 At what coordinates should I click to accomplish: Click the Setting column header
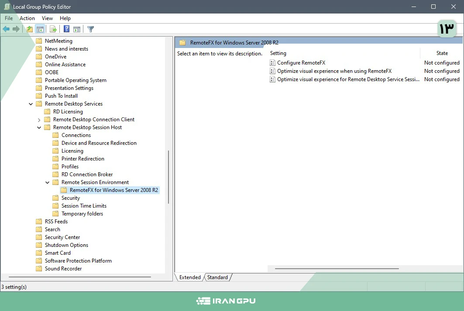[x=278, y=53]
